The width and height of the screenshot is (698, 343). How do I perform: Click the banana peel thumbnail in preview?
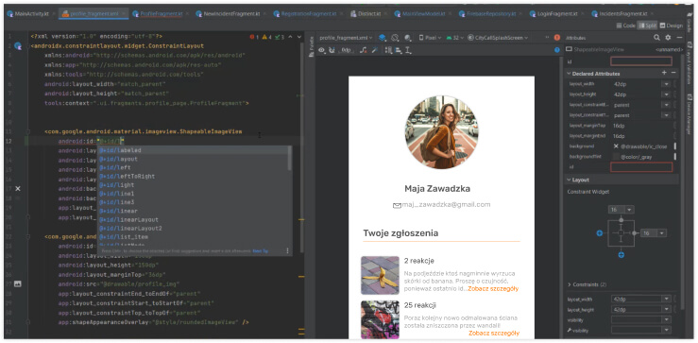tap(380, 275)
